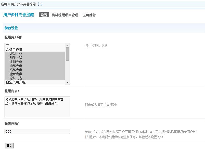Pick 论坛元老 from the group list

(x=16, y=78)
